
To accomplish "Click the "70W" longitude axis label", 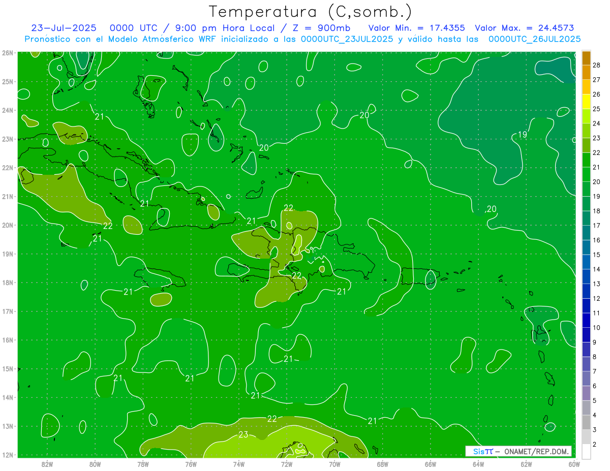I will pos(334,464).
